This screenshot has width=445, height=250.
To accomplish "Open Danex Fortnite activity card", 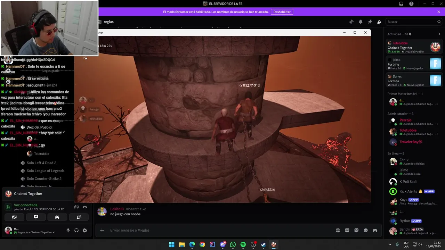I will (x=414, y=81).
